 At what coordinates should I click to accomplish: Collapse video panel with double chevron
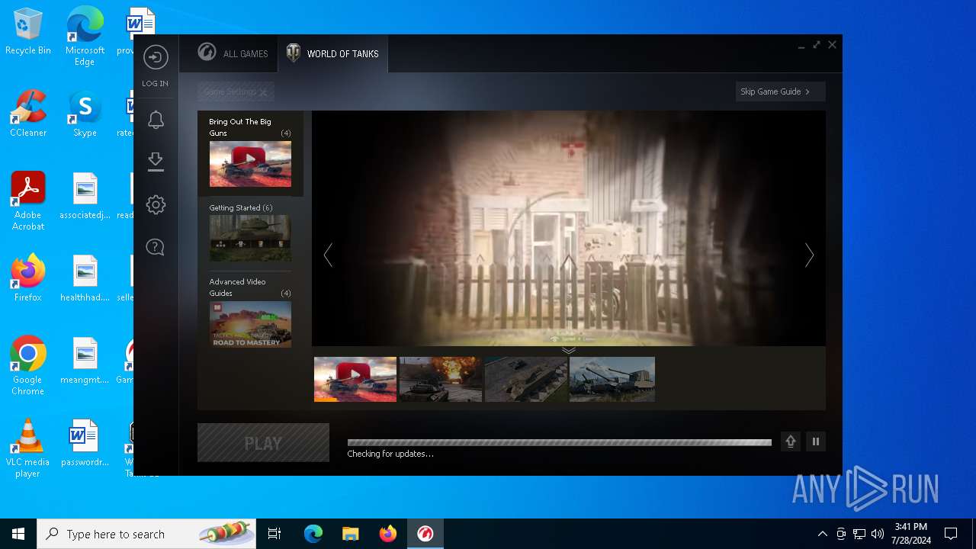pyautogui.click(x=569, y=351)
